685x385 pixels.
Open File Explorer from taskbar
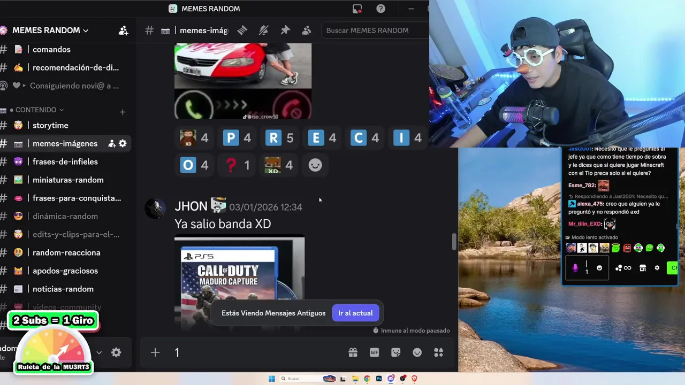pyautogui.click(x=355, y=379)
